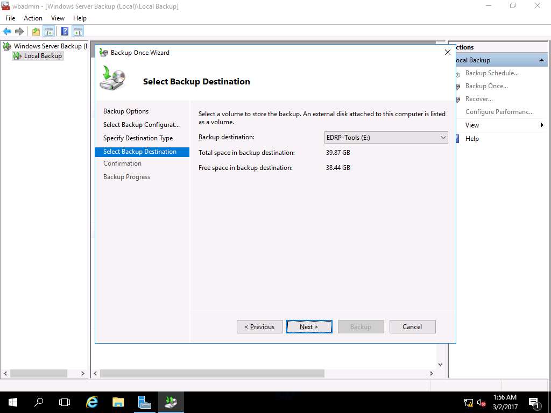Screen dimensions: 551x413
Task: Click the Confirmation step label
Action: point(122,163)
